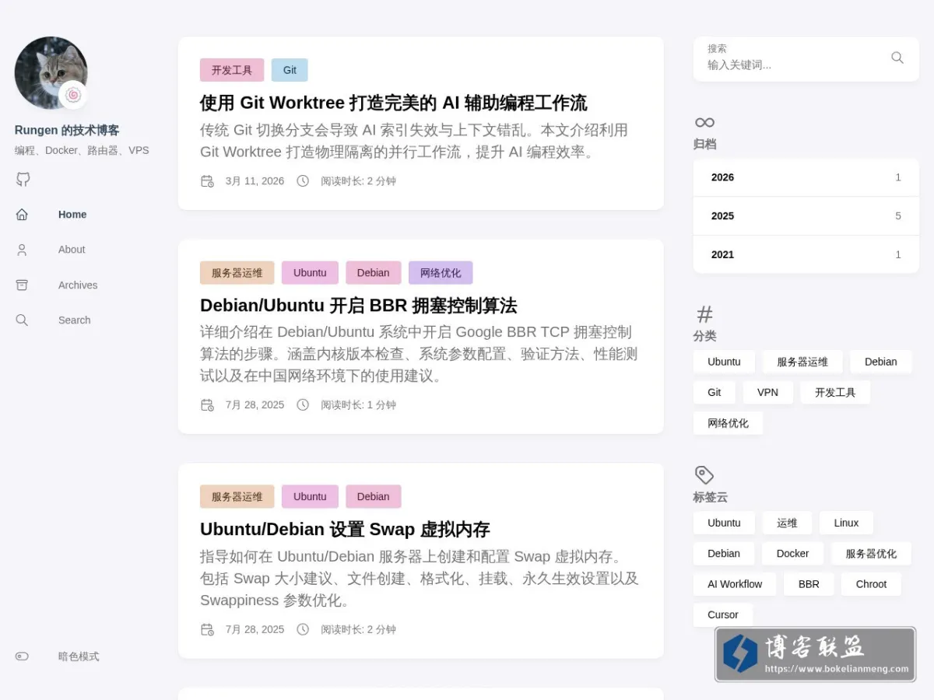Open the 2025 archive row
The width and height of the screenshot is (934, 700).
(806, 216)
